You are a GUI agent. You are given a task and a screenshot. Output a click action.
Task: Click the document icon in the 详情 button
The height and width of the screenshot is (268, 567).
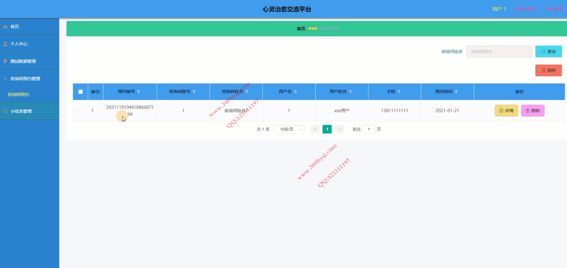tap(501, 111)
